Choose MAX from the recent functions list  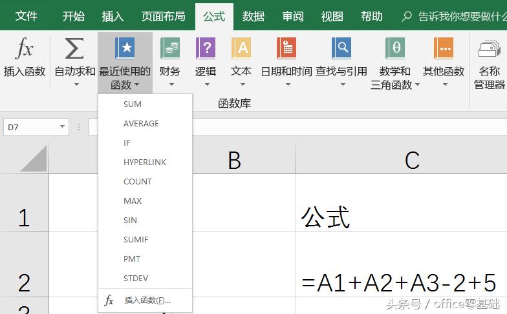(145, 201)
